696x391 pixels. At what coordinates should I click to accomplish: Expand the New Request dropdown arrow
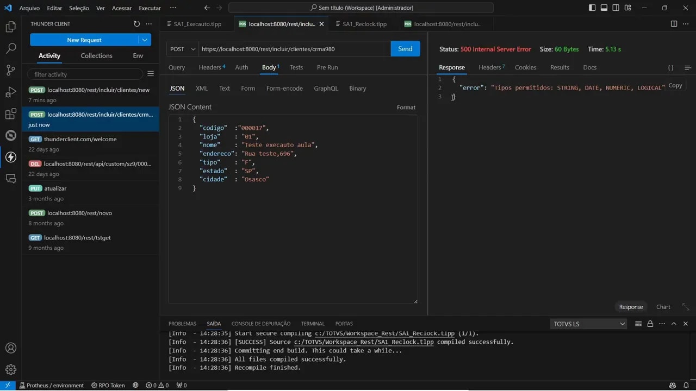click(x=145, y=40)
